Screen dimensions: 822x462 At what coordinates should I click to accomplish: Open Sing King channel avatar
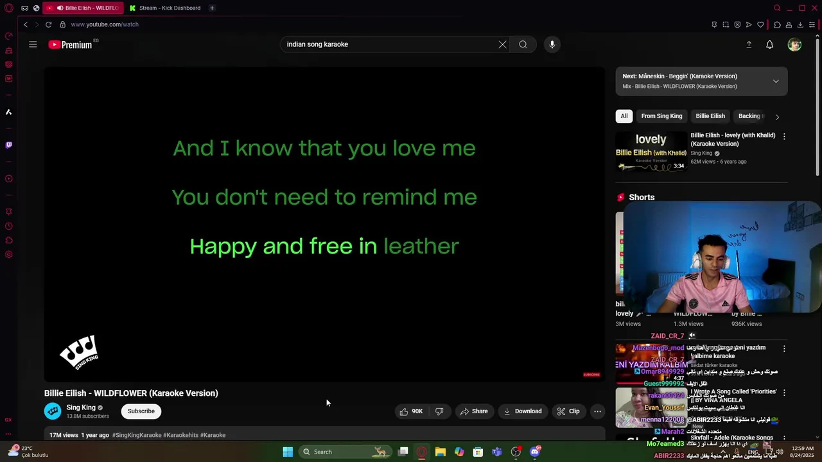53,411
